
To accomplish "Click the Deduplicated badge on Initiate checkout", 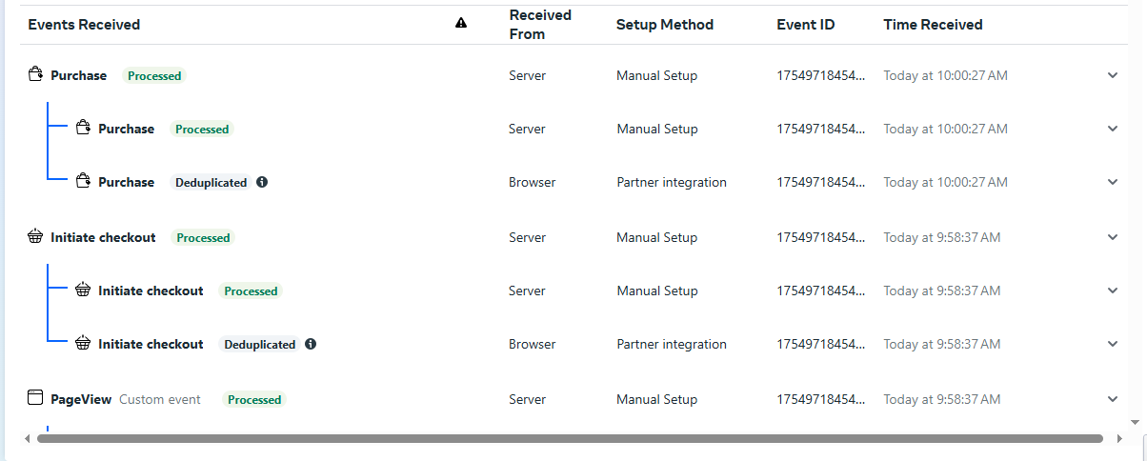I will (x=260, y=345).
